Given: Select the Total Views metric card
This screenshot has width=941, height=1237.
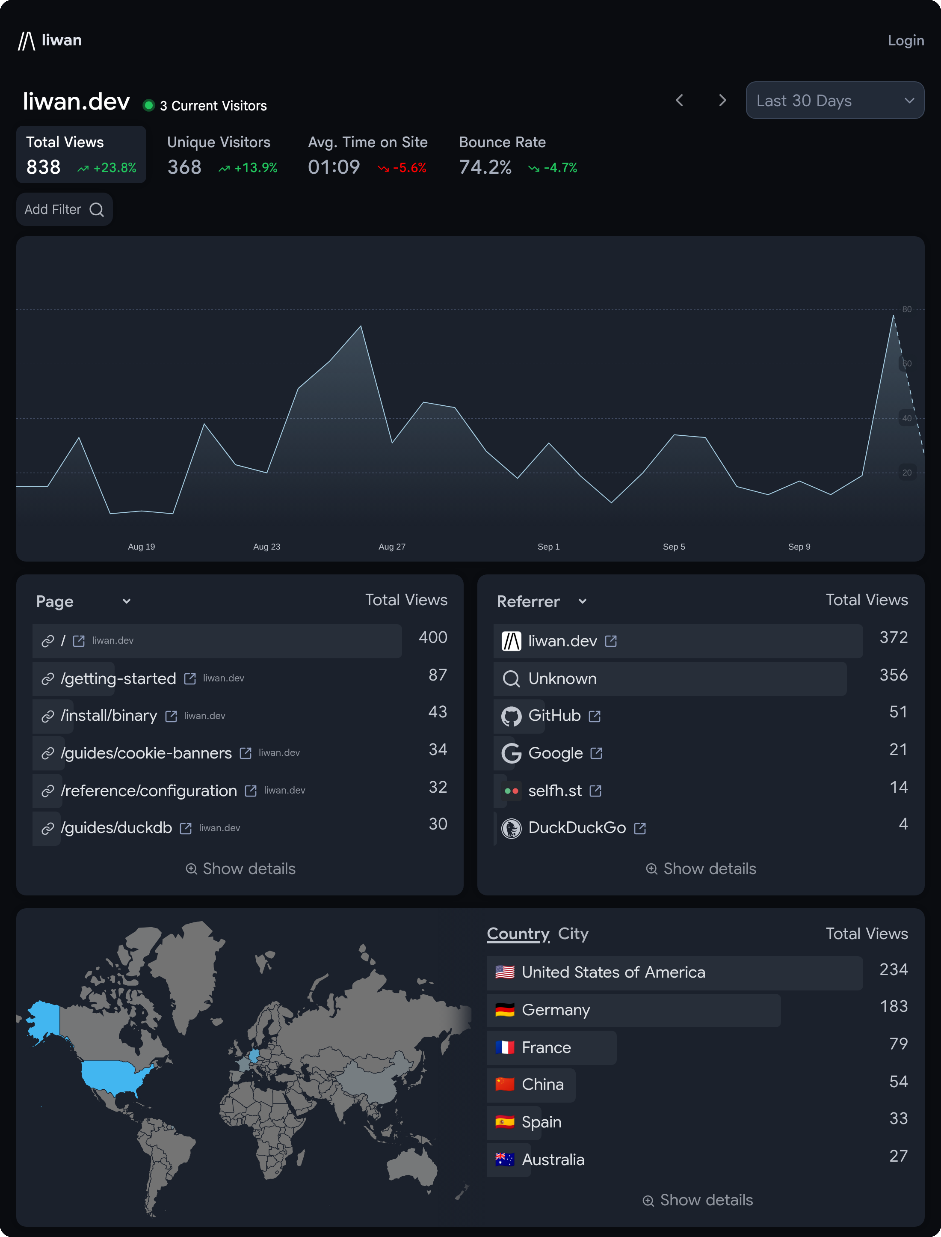Looking at the screenshot, I should [81, 155].
